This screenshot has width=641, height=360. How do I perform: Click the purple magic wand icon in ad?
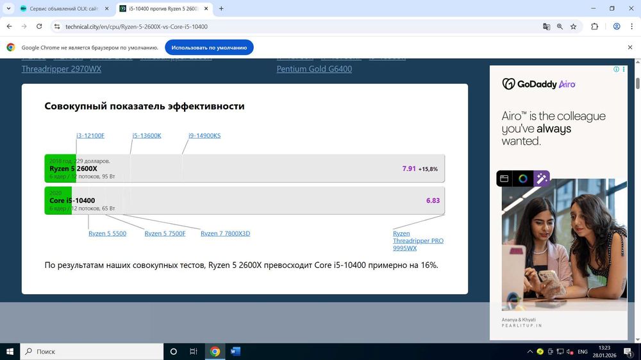point(542,178)
